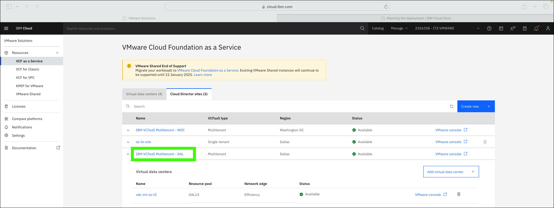
Task: Select Cloud Director sites (3) tab
Action: point(189,94)
